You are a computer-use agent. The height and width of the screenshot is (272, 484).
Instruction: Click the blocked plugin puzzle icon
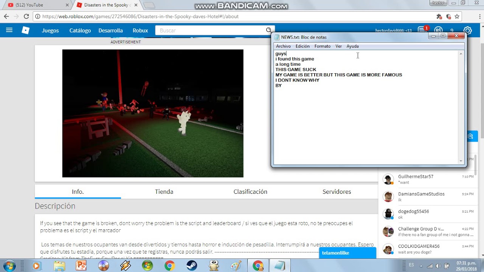(439, 16)
